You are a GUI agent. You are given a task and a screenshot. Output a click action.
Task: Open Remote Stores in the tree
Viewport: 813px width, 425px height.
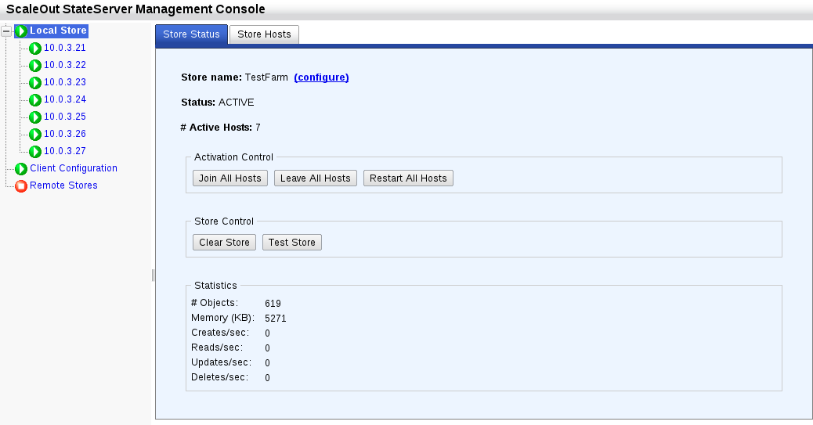tap(63, 185)
